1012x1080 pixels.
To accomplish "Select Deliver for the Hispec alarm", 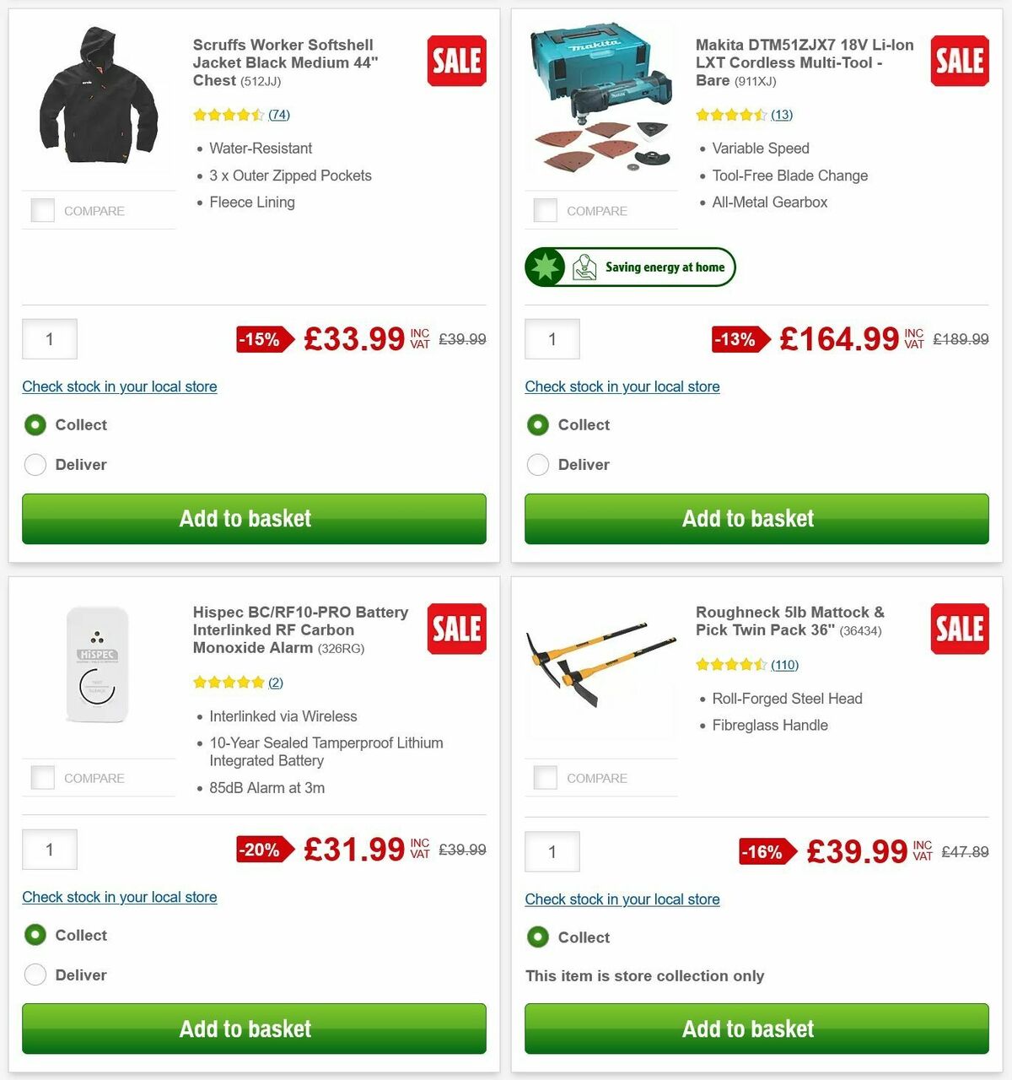I will (35, 975).
